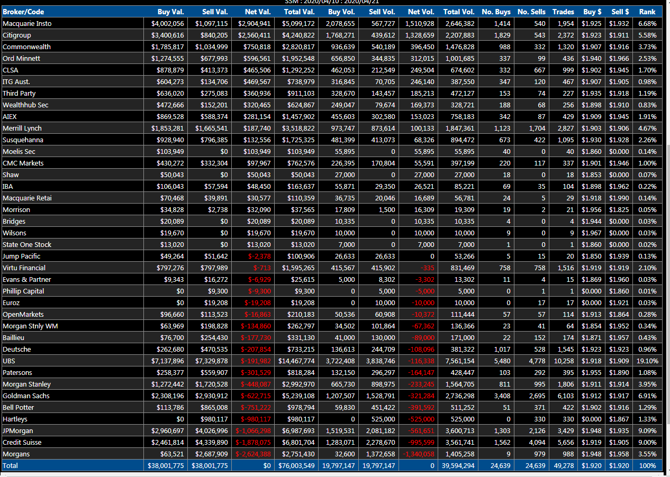The width and height of the screenshot is (670, 477).
Task: Click the Morgans broker name
Action: tap(16, 454)
